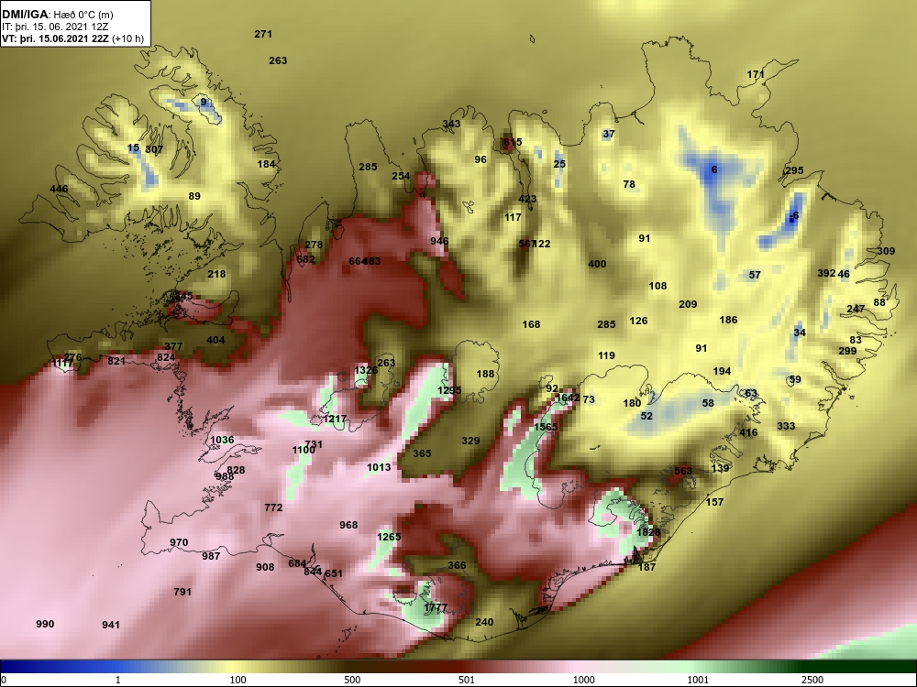Click the value 343 on north coast

[451, 124]
